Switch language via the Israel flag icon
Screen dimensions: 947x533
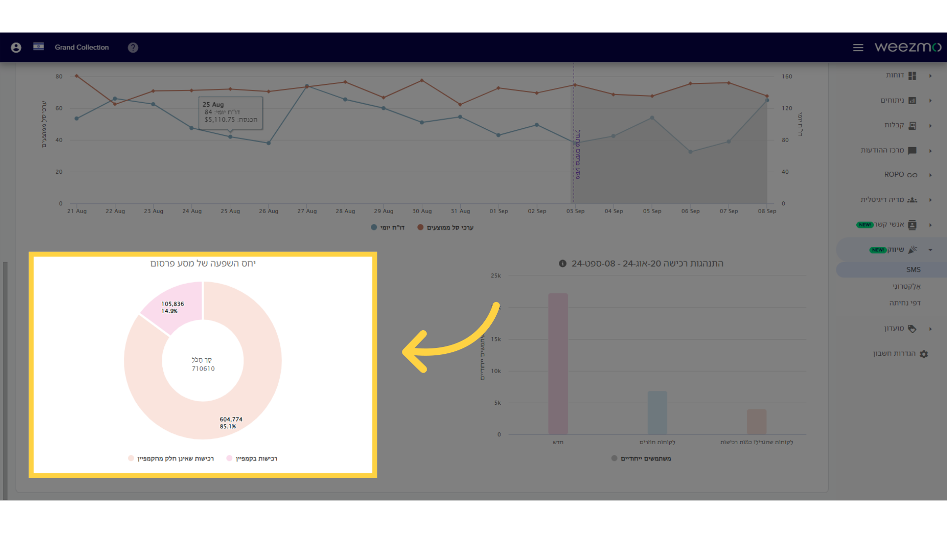38,46
